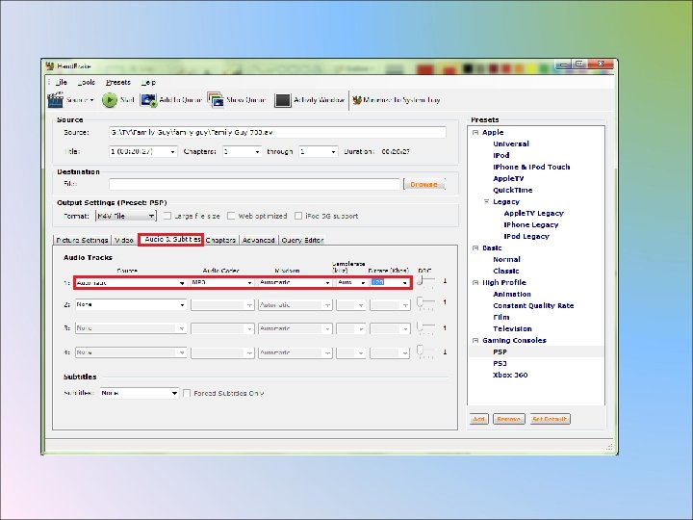Image resolution: width=693 pixels, height=520 pixels.
Task: Click the Browse button
Action: click(423, 184)
